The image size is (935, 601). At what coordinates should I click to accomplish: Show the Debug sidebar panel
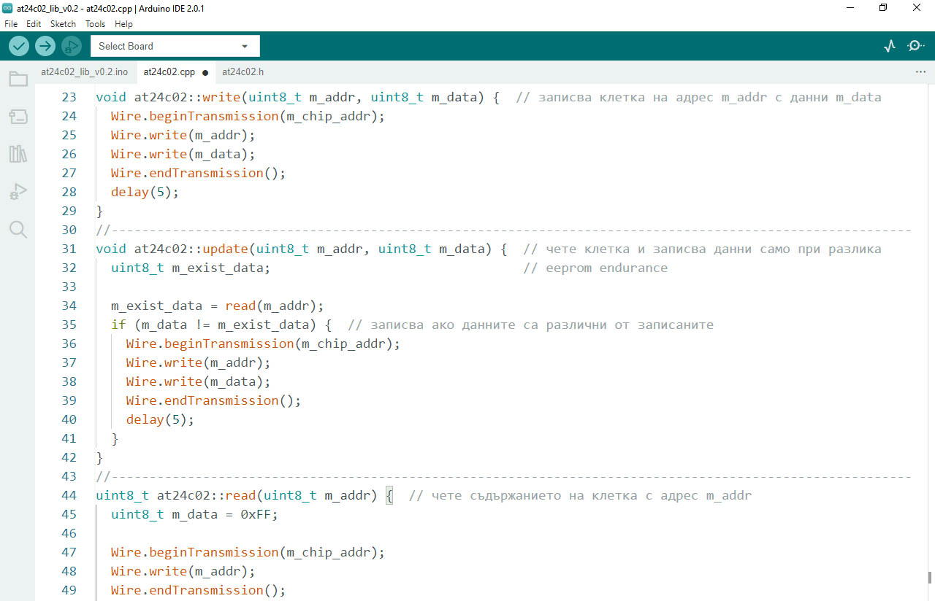point(18,193)
